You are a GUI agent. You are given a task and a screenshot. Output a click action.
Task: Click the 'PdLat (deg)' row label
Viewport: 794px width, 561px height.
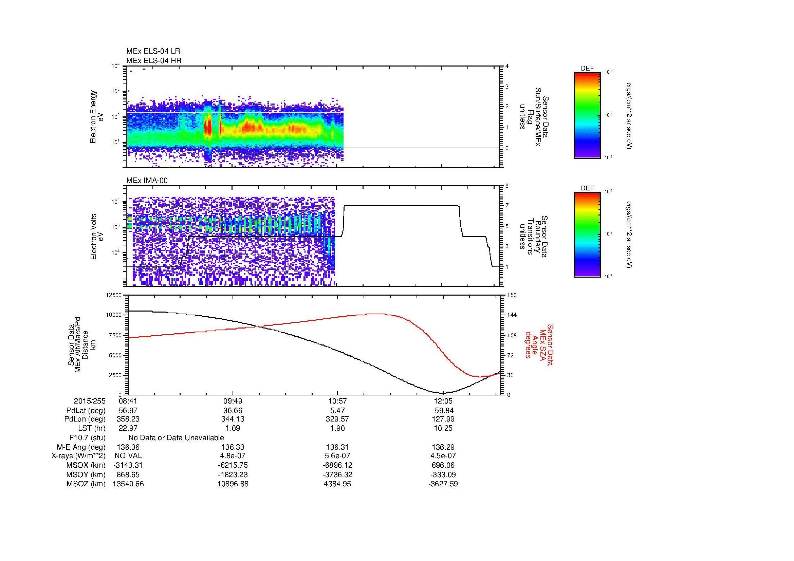(86, 411)
